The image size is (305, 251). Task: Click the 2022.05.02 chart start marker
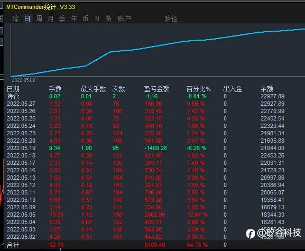coord(24,80)
